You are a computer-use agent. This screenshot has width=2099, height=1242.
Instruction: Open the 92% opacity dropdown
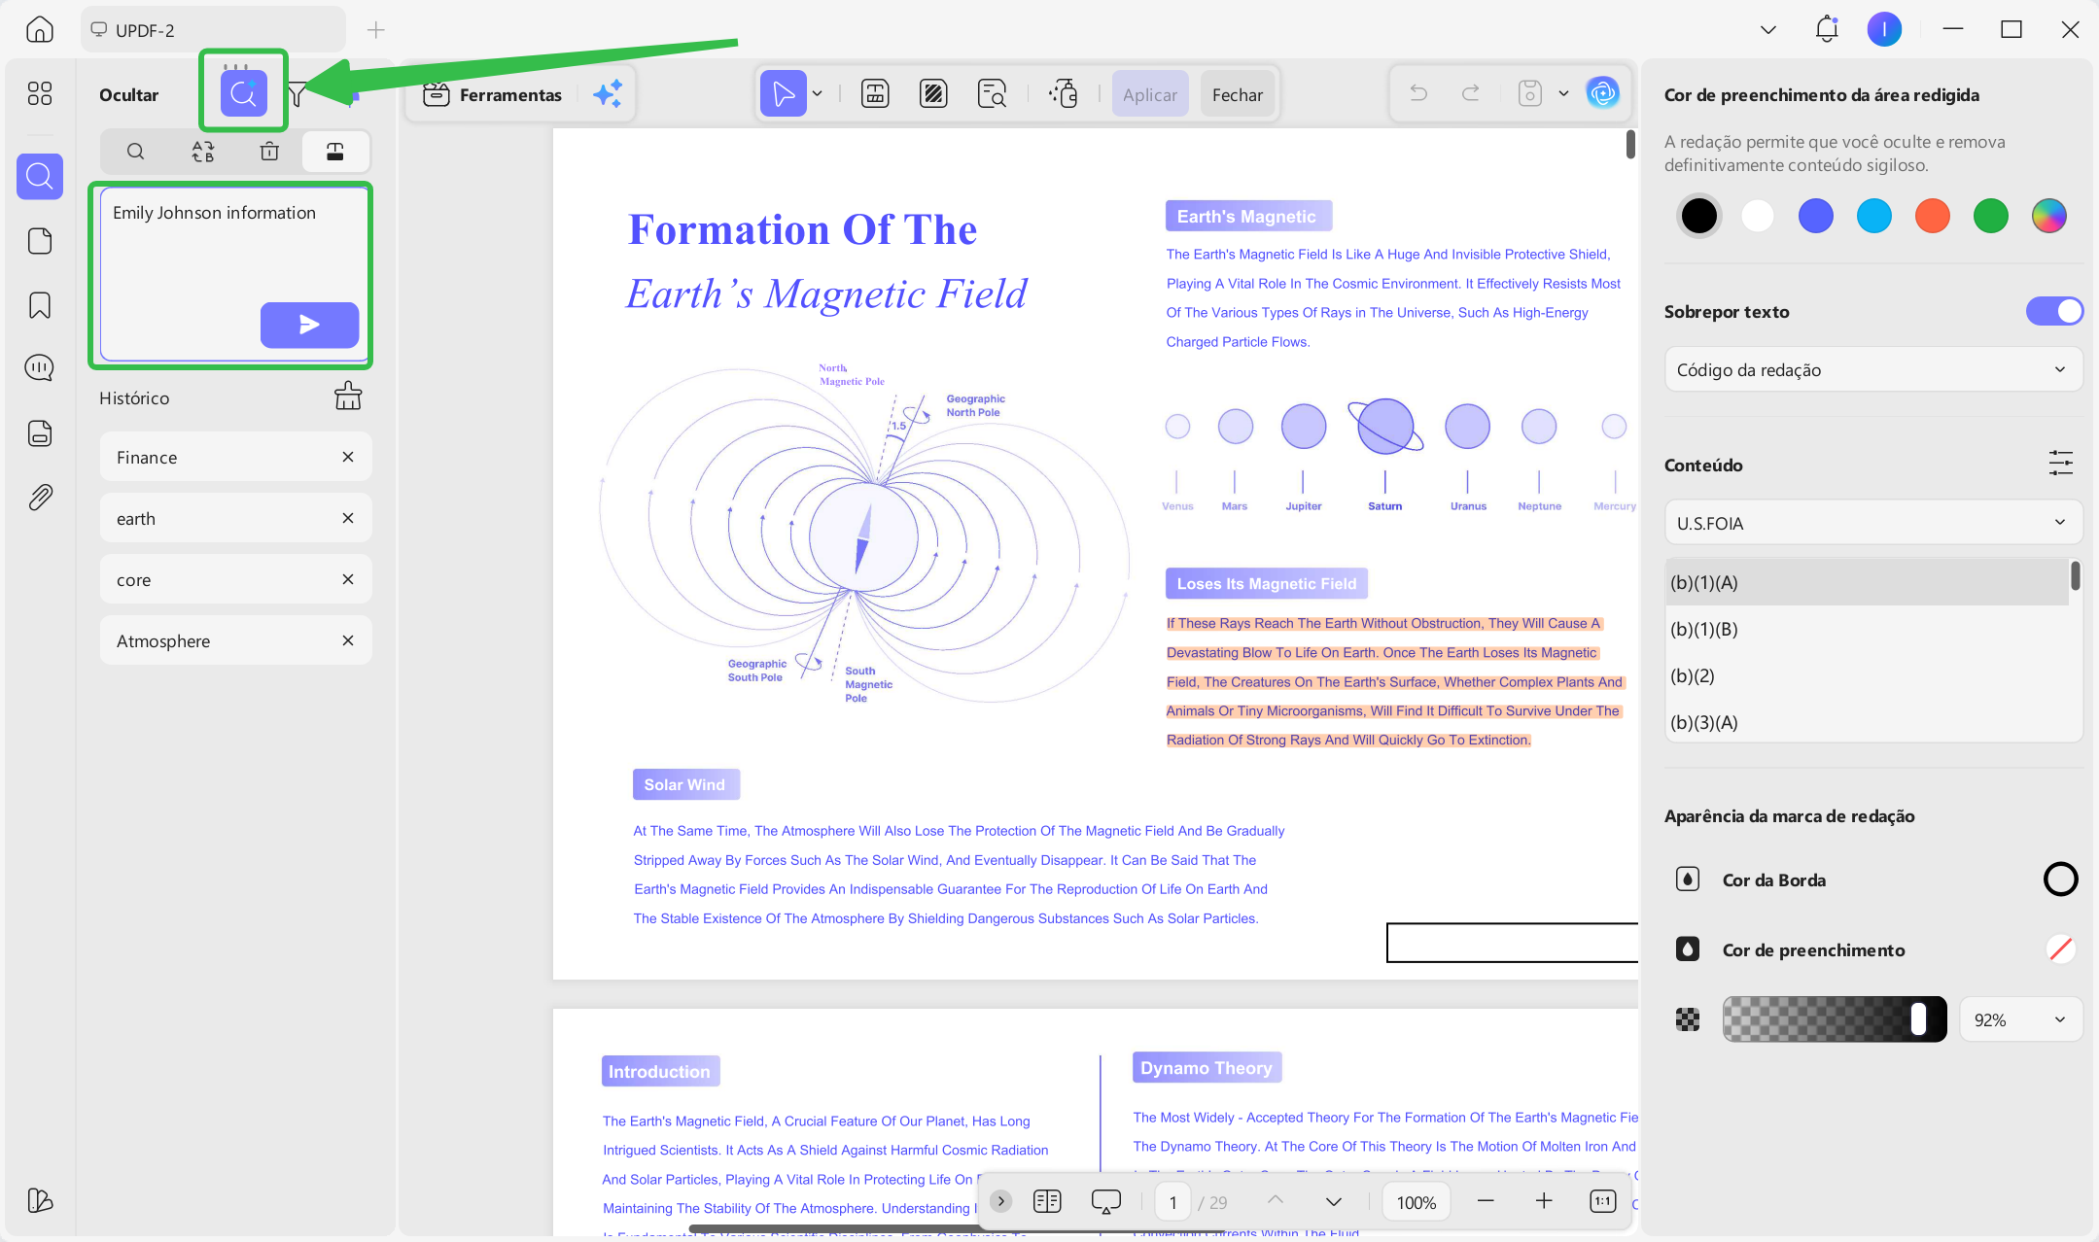click(2020, 1019)
